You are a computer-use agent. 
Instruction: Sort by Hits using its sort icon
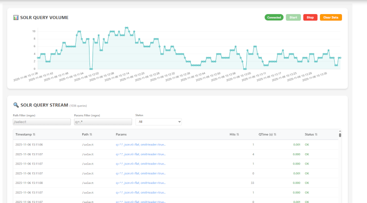238,134
